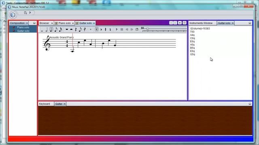Switch to the Piano solo editor tab
Viewport: 259px width, 145px height.
click(64, 23)
